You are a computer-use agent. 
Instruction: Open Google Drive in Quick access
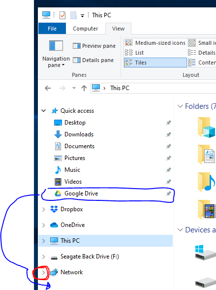(81, 193)
